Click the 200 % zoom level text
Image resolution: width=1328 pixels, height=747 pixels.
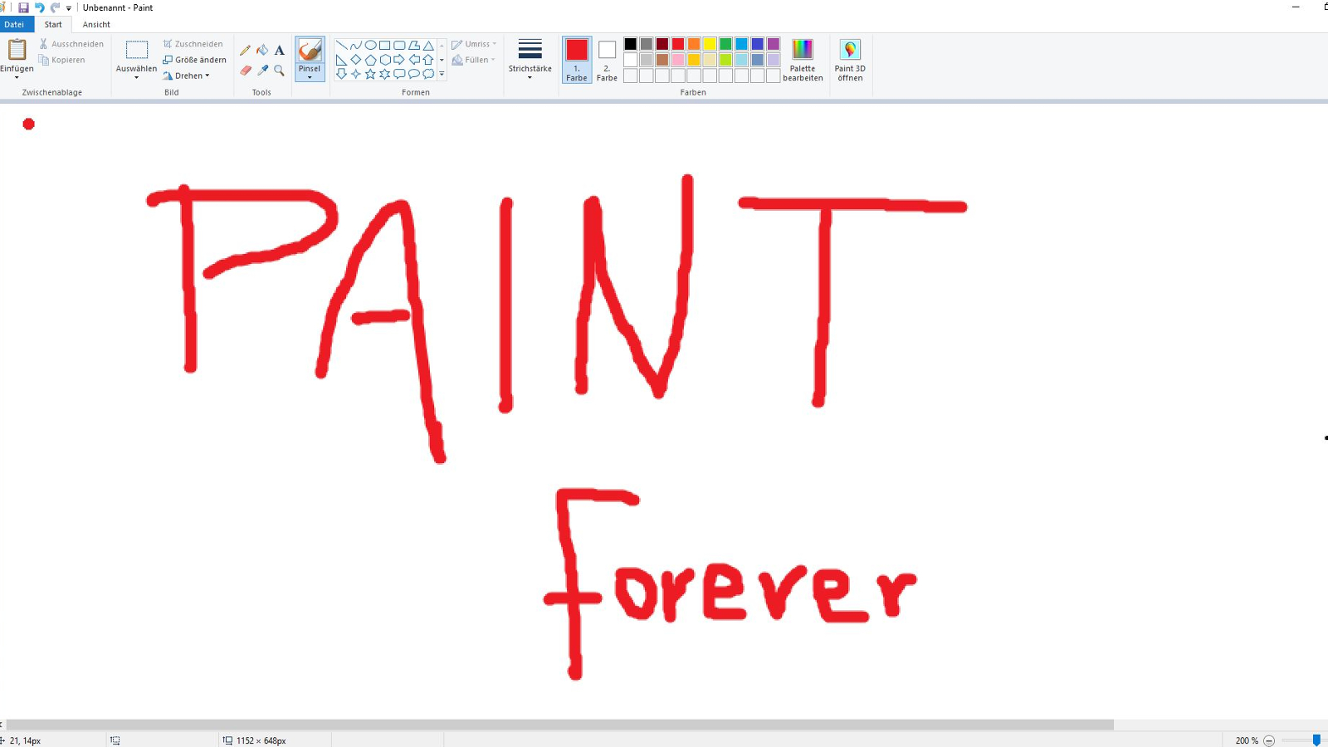coord(1247,740)
